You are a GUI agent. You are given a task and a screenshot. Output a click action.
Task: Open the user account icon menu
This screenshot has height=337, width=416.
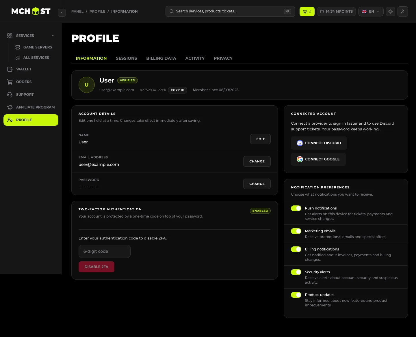403,12
